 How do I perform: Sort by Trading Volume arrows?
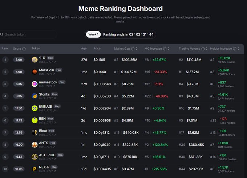click(x=206, y=49)
